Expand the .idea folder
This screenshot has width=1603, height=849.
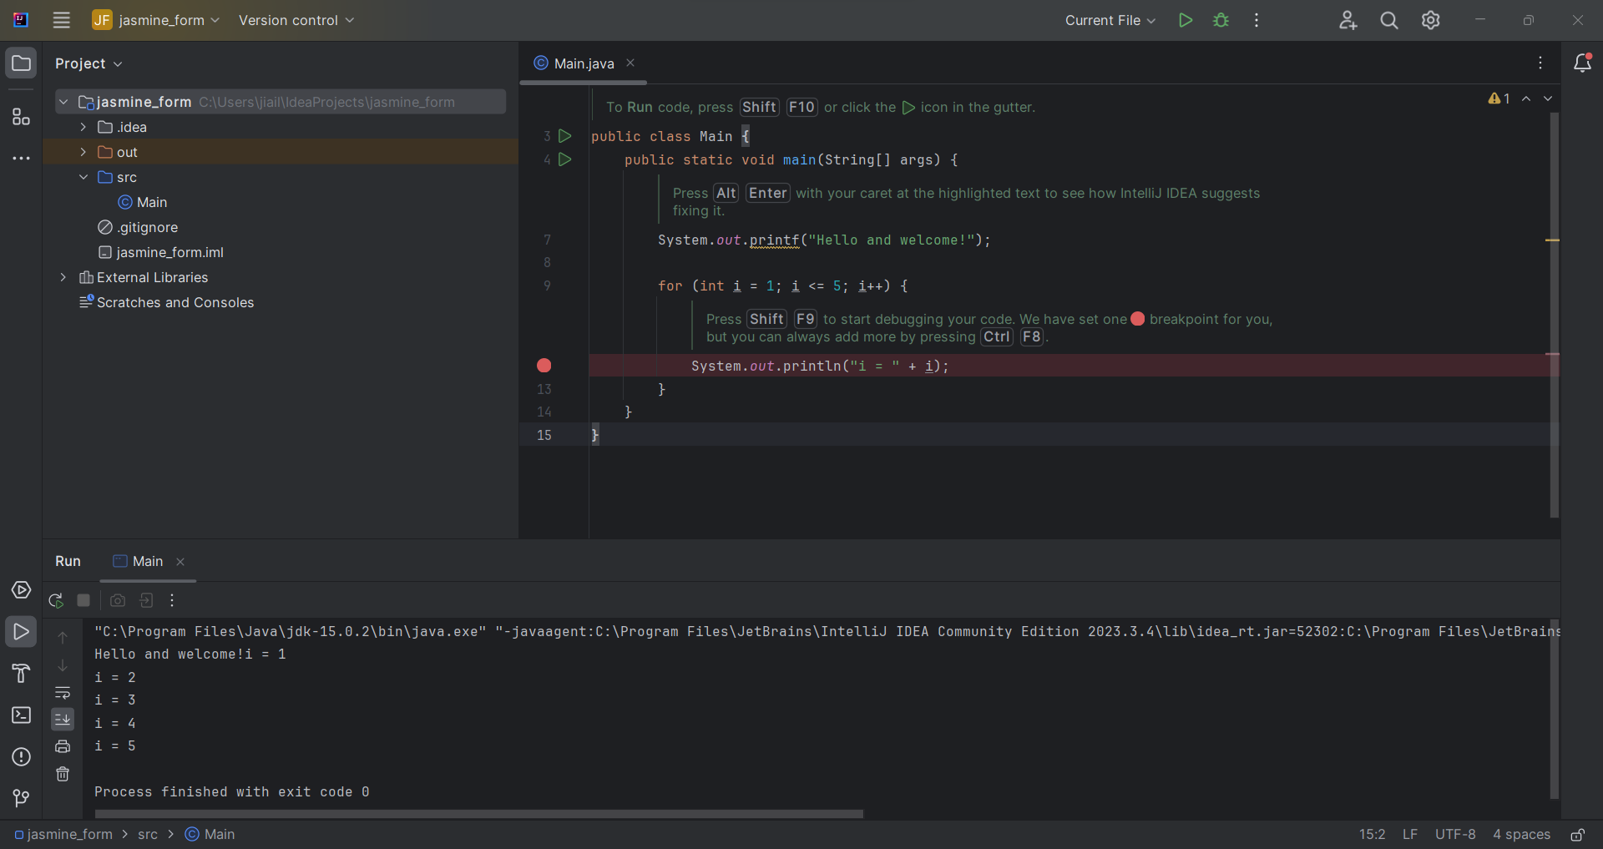tap(83, 127)
